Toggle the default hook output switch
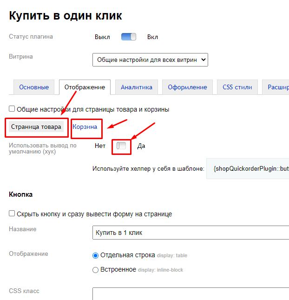This screenshot has width=289, height=300. (x=121, y=146)
